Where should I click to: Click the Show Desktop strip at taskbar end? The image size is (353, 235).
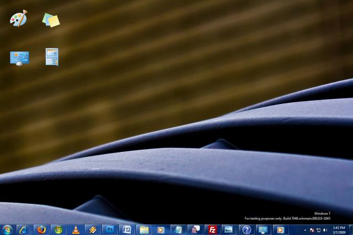351,229
